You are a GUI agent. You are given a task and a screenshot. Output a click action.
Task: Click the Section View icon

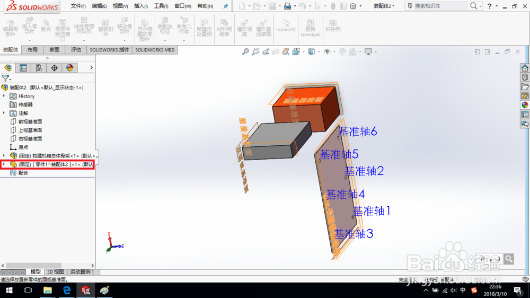point(276,52)
